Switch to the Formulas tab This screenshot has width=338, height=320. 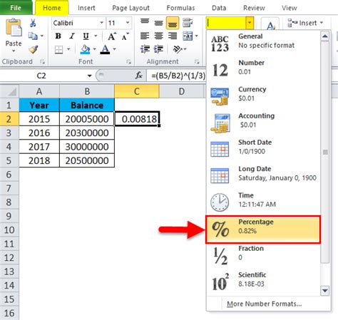coord(180,8)
